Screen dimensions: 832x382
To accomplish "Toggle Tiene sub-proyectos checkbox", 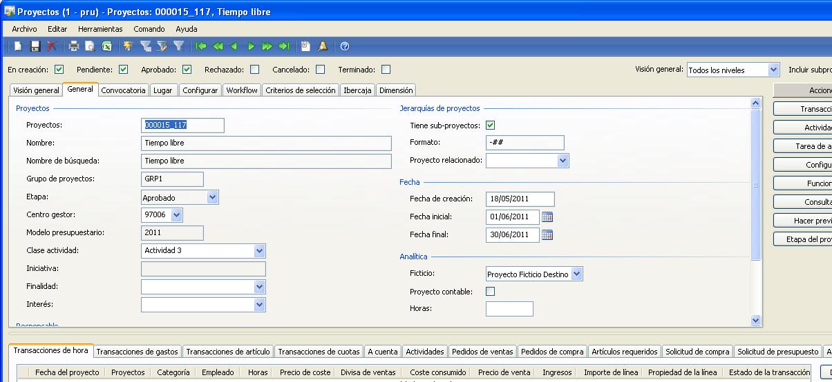I will click(491, 125).
